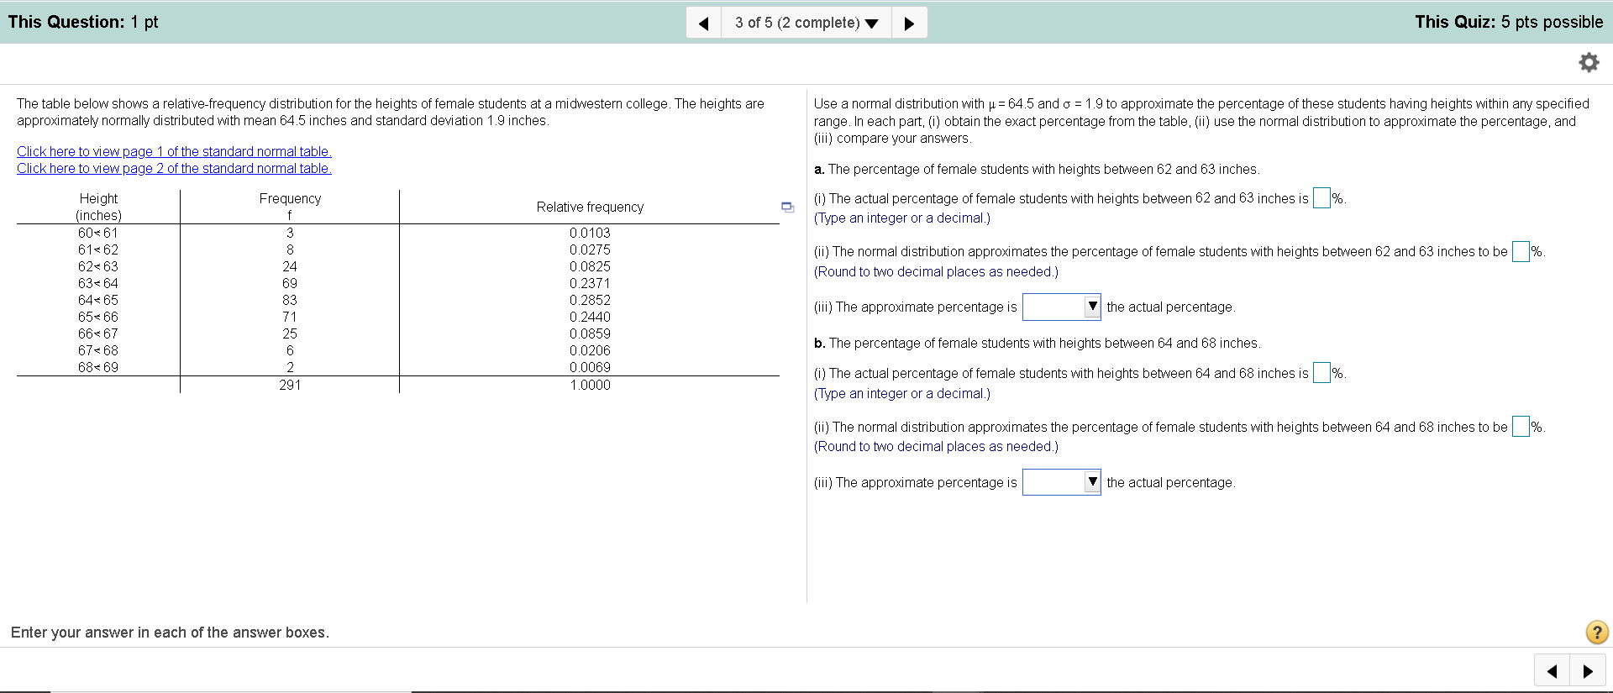Click part b (i) actual percentage input box
The image size is (1613, 693).
pos(1321,373)
